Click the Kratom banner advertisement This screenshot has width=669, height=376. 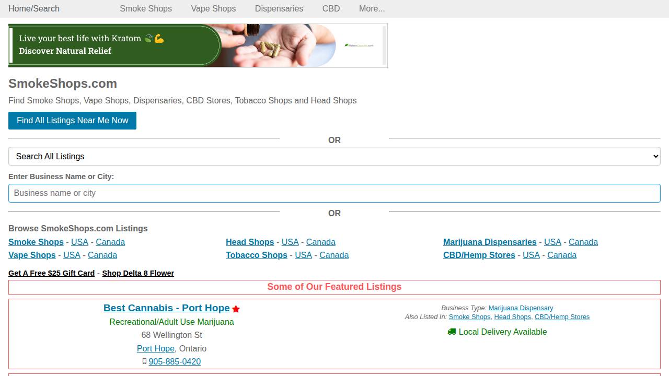(198, 45)
